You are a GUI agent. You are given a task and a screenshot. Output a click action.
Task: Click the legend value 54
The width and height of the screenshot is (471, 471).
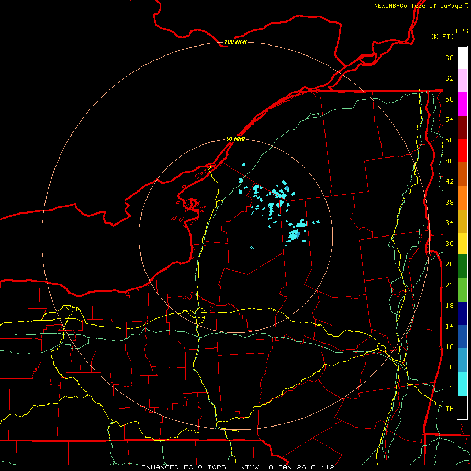pos(450,119)
